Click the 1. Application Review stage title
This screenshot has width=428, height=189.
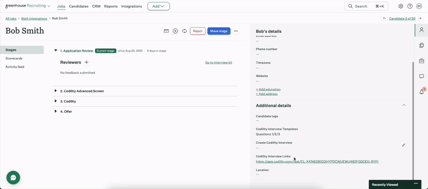tap(77, 51)
